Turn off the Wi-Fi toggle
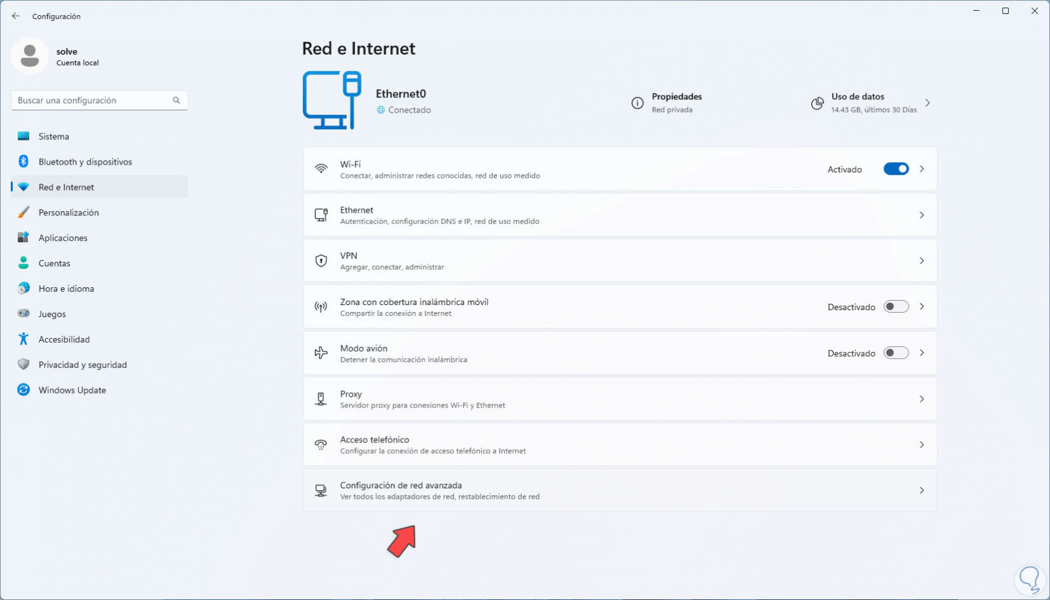Screen dimensions: 1050x600 point(895,169)
